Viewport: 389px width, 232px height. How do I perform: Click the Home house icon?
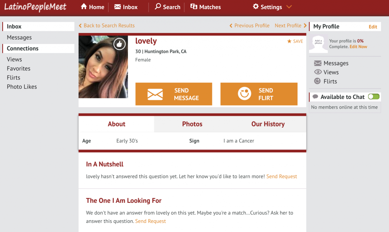(84, 6)
